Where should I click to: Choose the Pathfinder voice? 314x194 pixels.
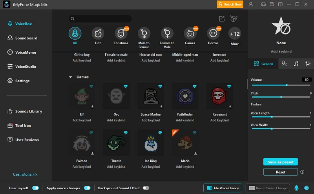(185, 96)
